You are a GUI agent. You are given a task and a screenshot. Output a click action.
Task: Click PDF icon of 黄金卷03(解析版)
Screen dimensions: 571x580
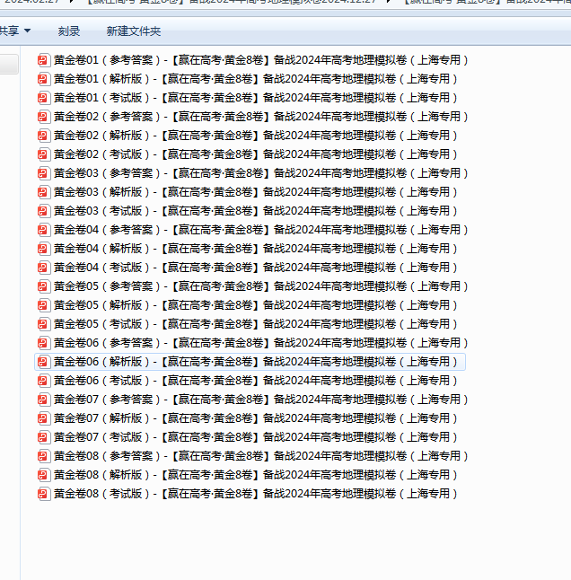(x=44, y=192)
